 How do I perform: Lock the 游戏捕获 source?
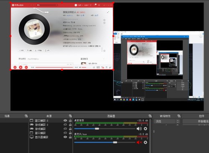click(70, 129)
